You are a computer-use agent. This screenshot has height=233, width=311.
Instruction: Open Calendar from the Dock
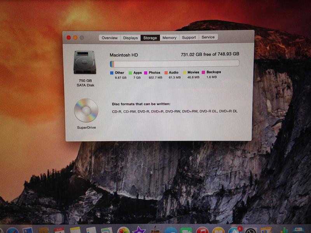pyautogui.click(x=59, y=230)
